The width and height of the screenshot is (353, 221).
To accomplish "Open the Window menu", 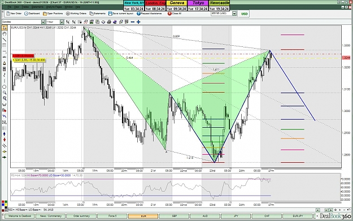I will (x=69, y=7).
